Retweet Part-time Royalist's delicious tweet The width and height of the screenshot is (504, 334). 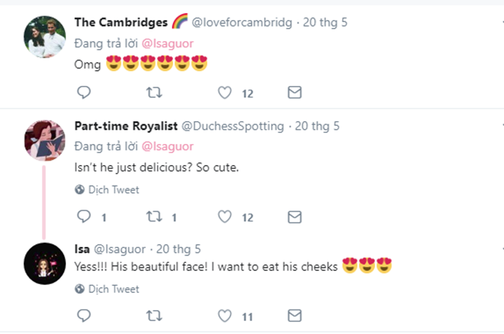coord(154,217)
